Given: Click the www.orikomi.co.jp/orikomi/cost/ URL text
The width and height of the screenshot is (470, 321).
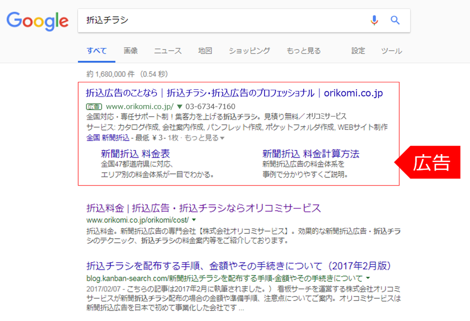Looking at the screenshot, I should (138, 220).
